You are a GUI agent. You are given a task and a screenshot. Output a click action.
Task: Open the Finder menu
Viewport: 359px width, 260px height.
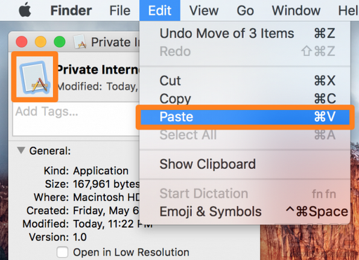click(71, 10)
